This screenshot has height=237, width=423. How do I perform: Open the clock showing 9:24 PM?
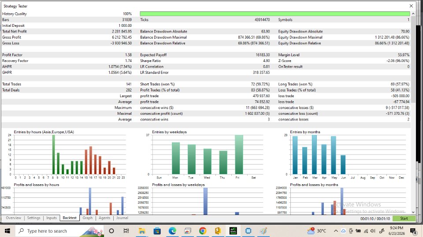[x=397, y=231]
